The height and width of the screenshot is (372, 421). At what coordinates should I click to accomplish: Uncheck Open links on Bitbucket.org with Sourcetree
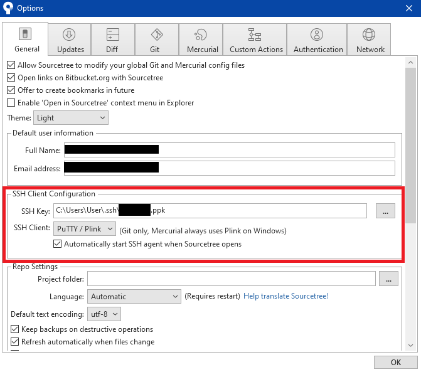tap(11, 78)
